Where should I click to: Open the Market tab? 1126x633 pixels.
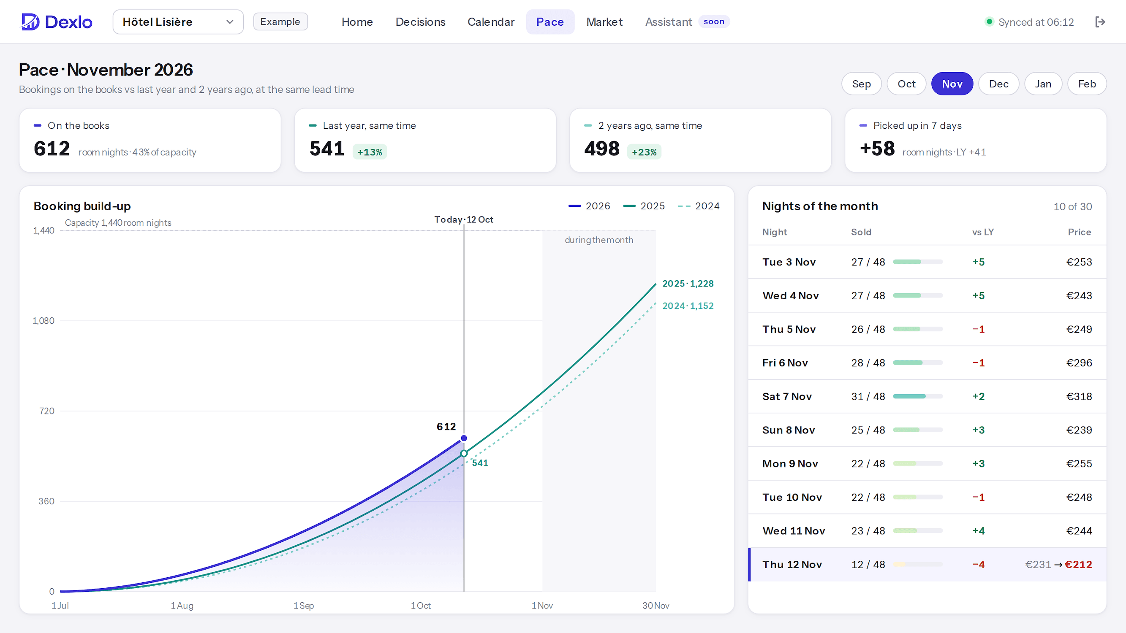click(604, 22)
